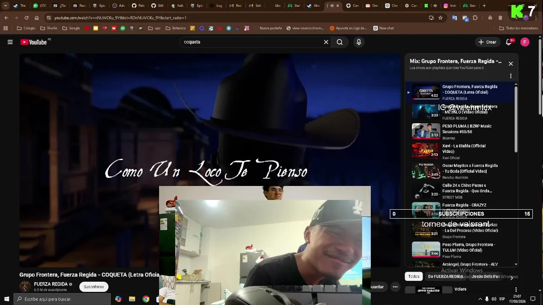This screenshot has width=543, height=305.
Task: Bookmark this page with the star icon
Action: click(440, 18)
